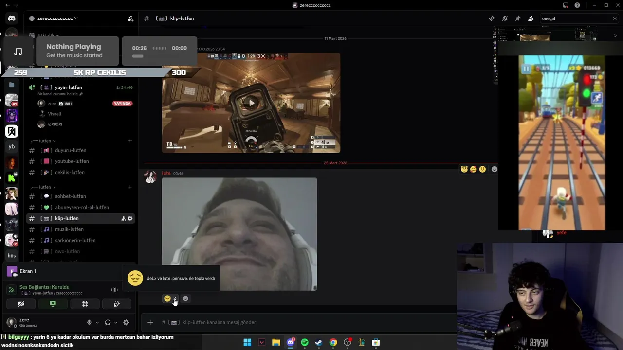Deafen with the headphones button
The width and height of the screenshot is (623, 350).
[x=108, y=322]
